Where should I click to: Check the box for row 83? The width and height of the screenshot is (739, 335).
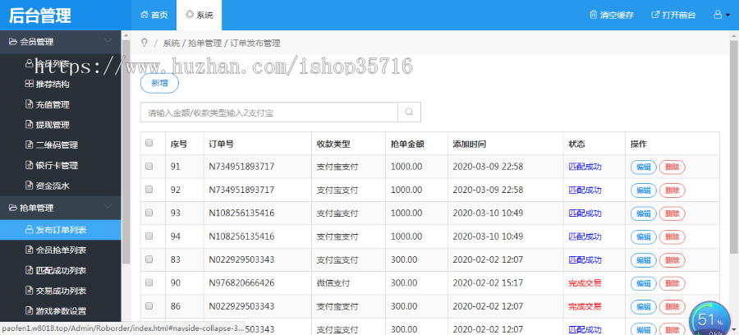(x=149, y=259)
